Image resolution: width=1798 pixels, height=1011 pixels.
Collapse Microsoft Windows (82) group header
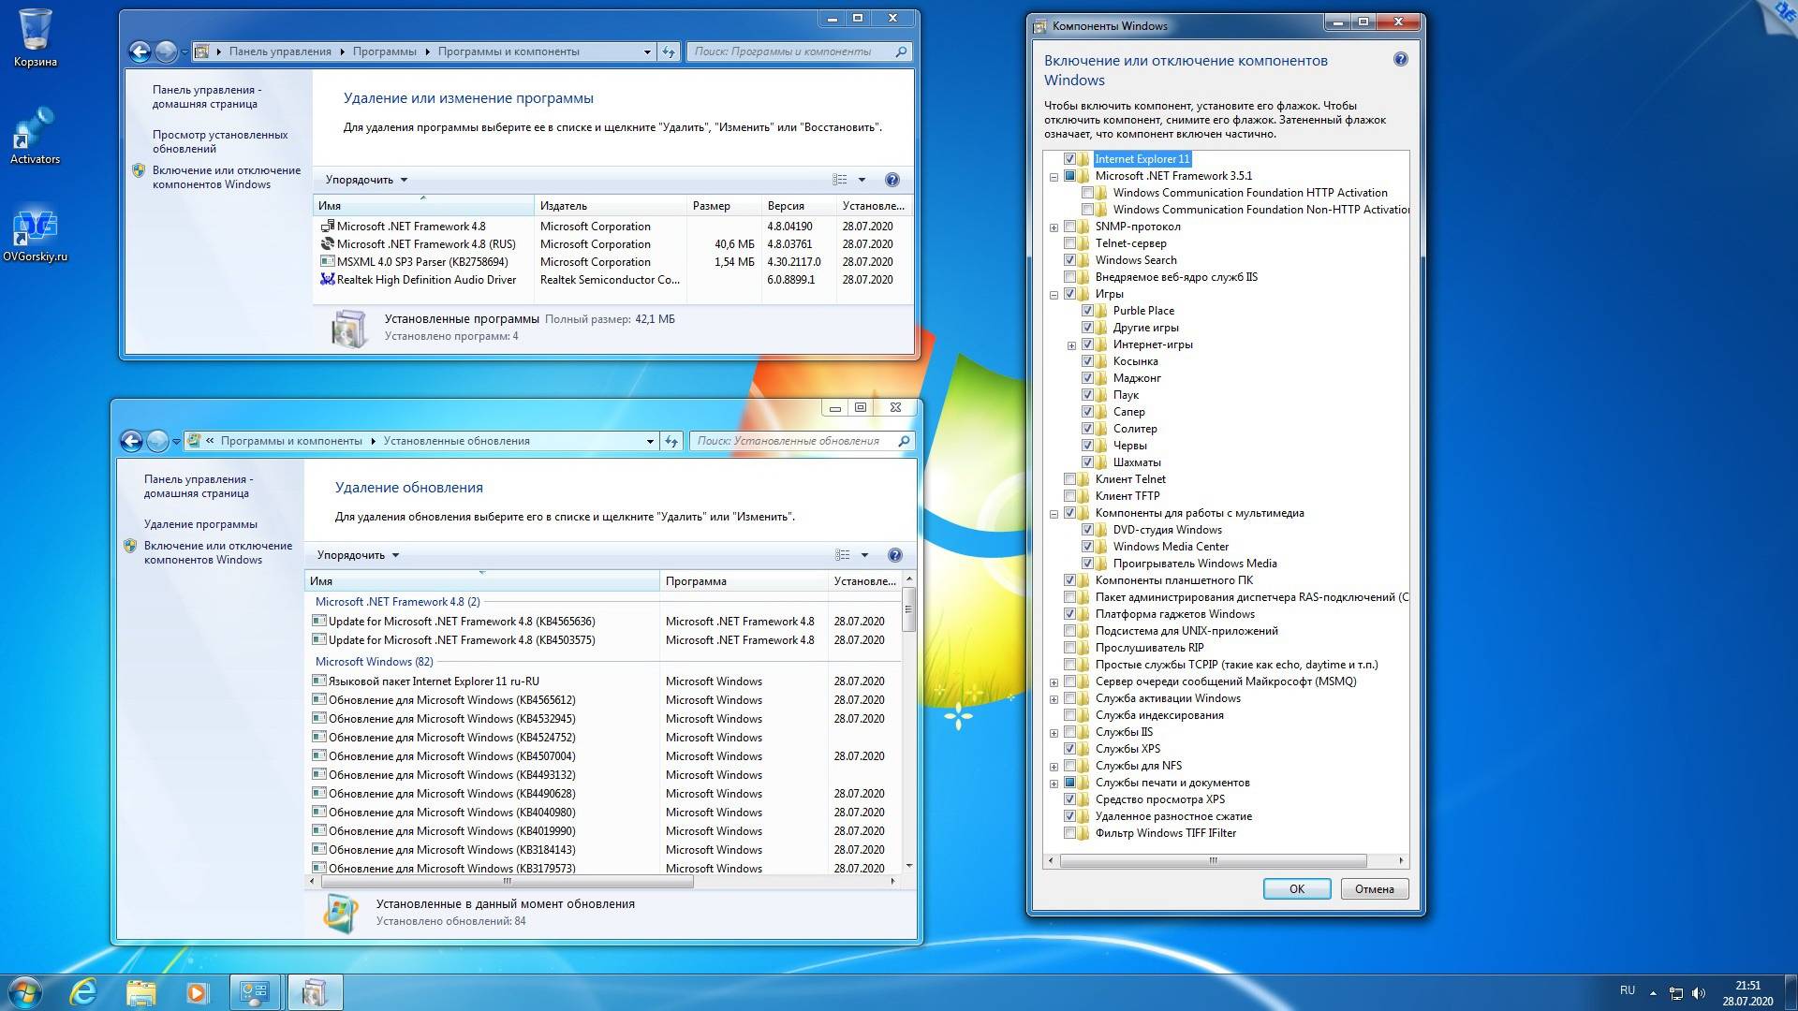tap(374, 662)
